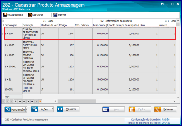Open the Manutenção dropdown arrow

tap(26, 109)
